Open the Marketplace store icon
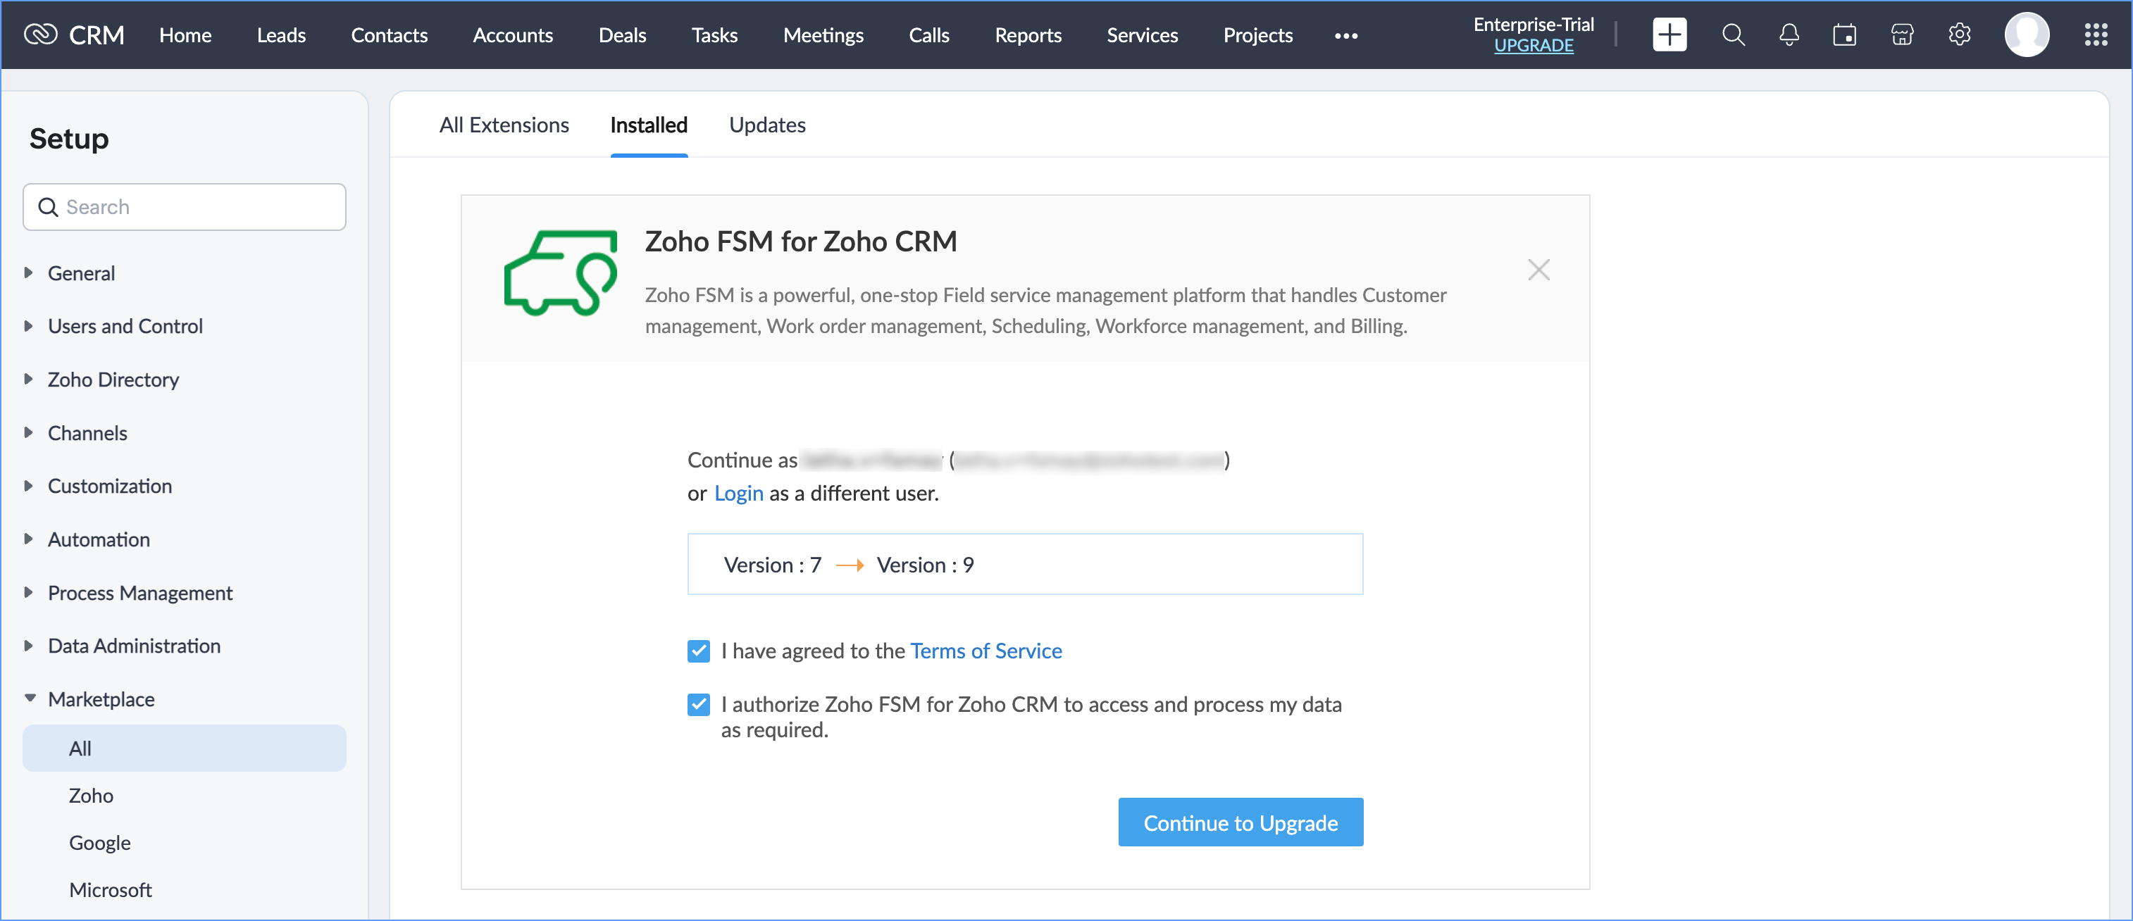 [x=1902, y=35]
